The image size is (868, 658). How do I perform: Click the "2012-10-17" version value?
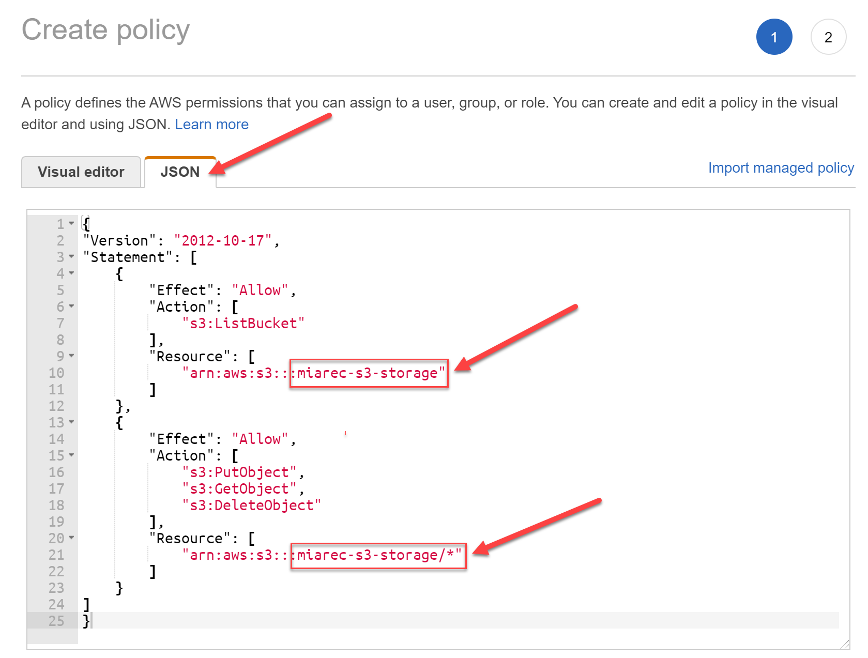(223, 240)
